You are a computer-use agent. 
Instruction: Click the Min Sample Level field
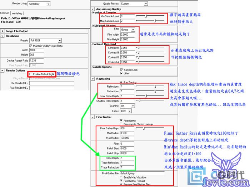click(x=127, y=16)
